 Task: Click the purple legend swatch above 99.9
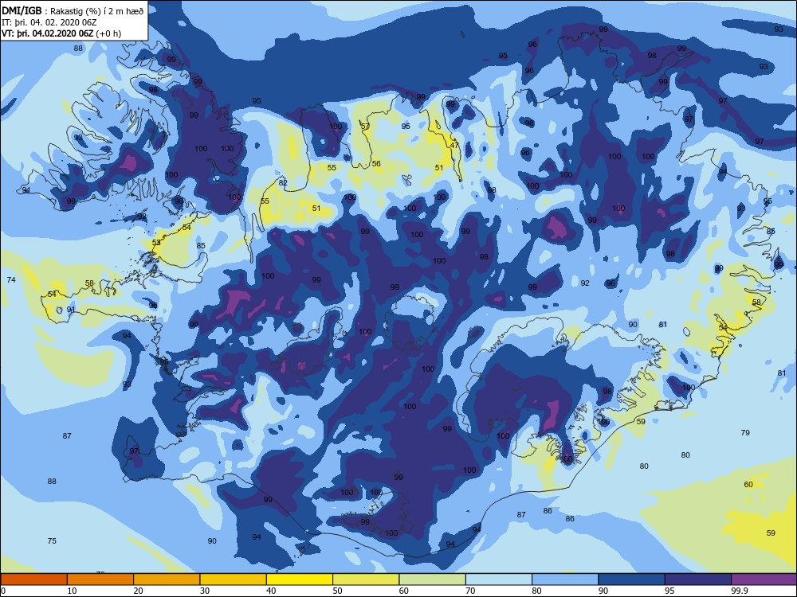tap(764, 579)
